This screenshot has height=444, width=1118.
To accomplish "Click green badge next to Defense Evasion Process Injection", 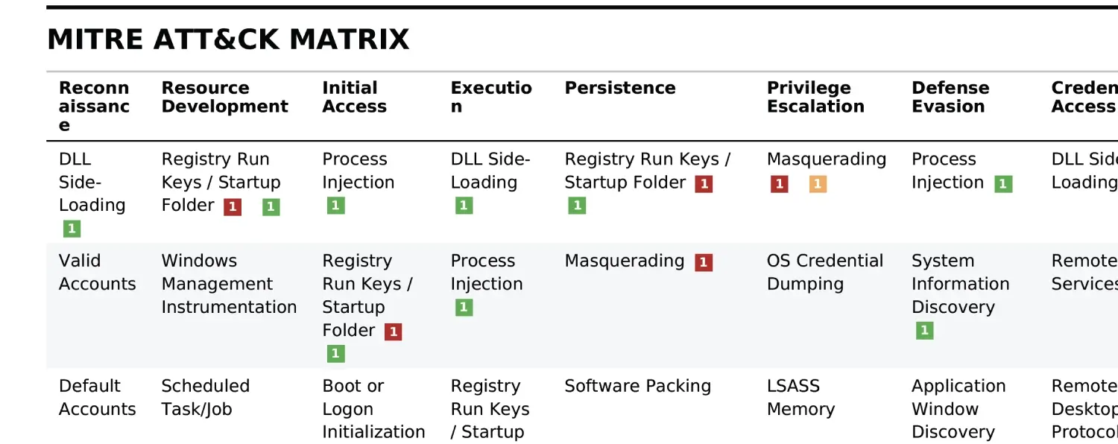I will click(1003, 183).
